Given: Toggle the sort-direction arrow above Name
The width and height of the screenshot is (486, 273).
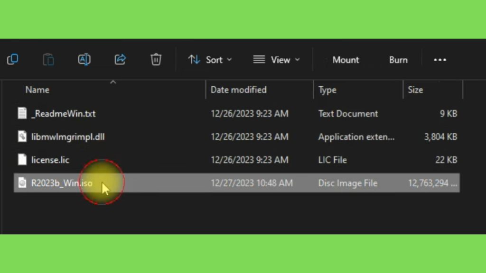Looking at the screenshot, I should tap(113, 82).
